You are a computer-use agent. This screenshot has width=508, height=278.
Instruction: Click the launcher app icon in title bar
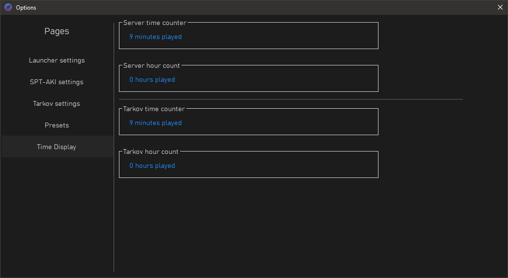[8, 7]
